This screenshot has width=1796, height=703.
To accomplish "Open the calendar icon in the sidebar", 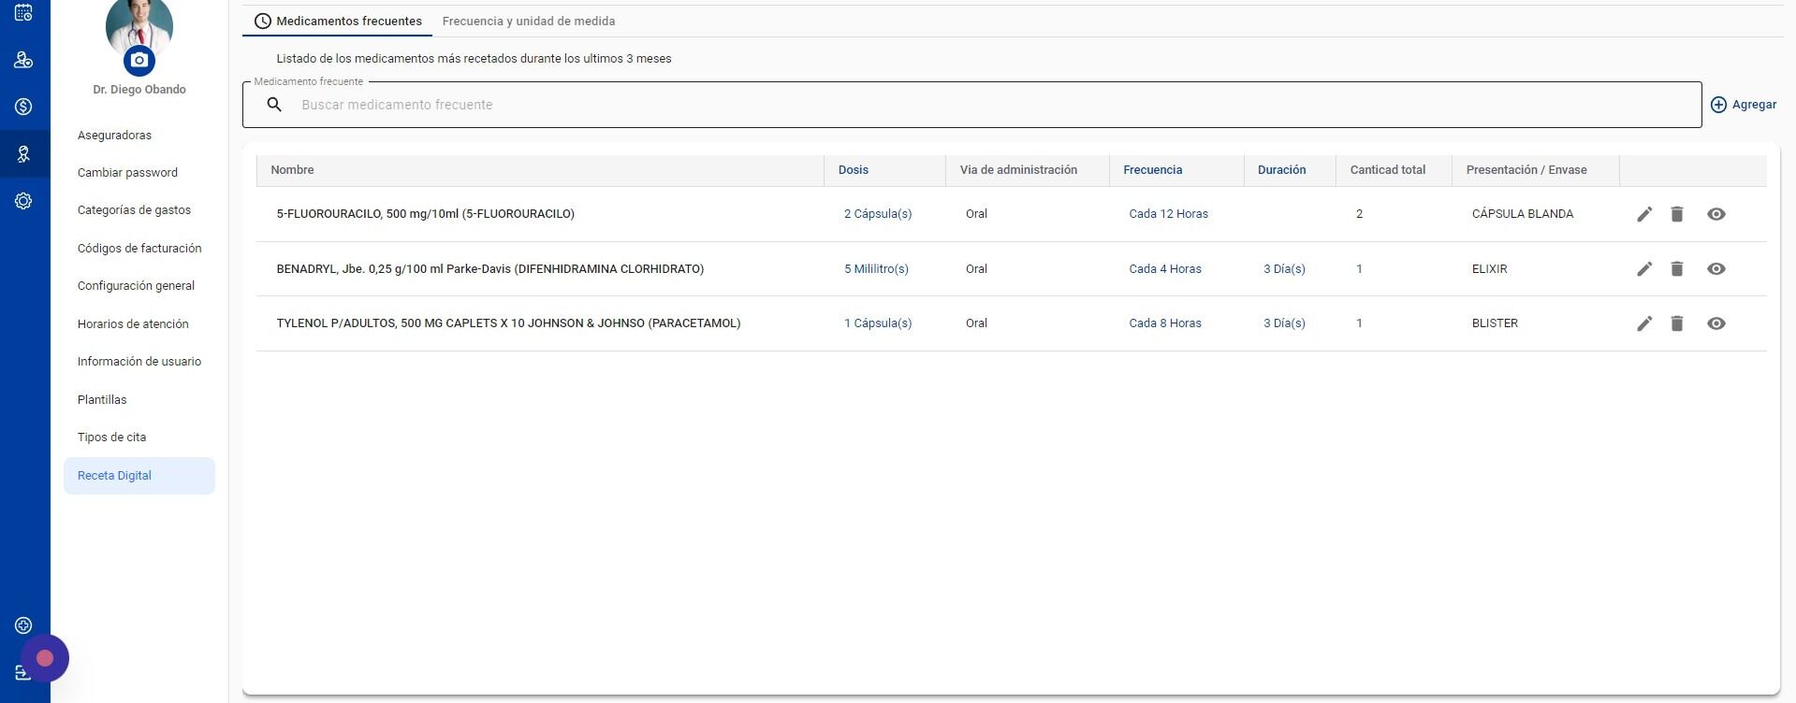I will tap(23, 12).
